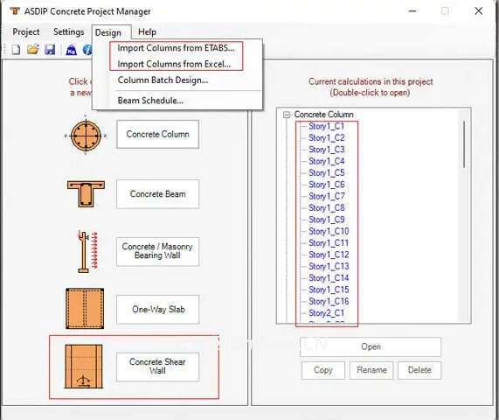
Task: Click the Copy button
Action: click(323, 370)
